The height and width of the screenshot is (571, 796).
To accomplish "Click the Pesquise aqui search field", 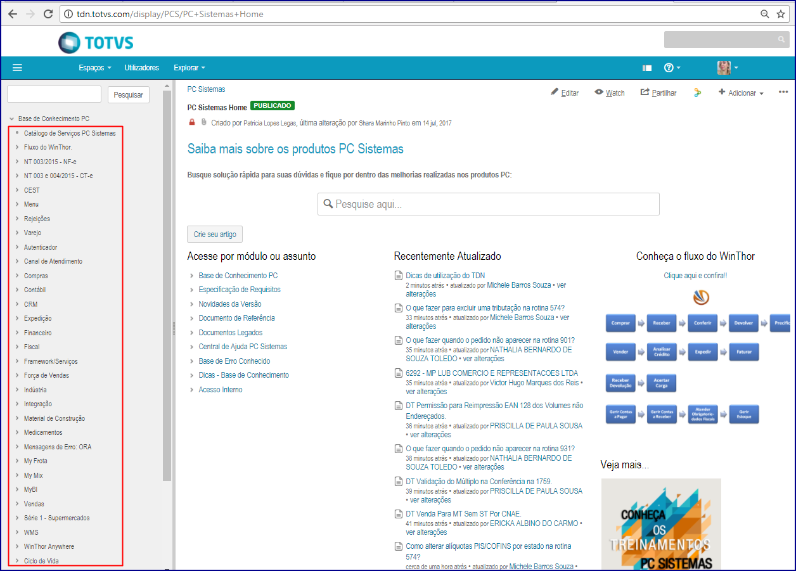I will tap(489, 204).
